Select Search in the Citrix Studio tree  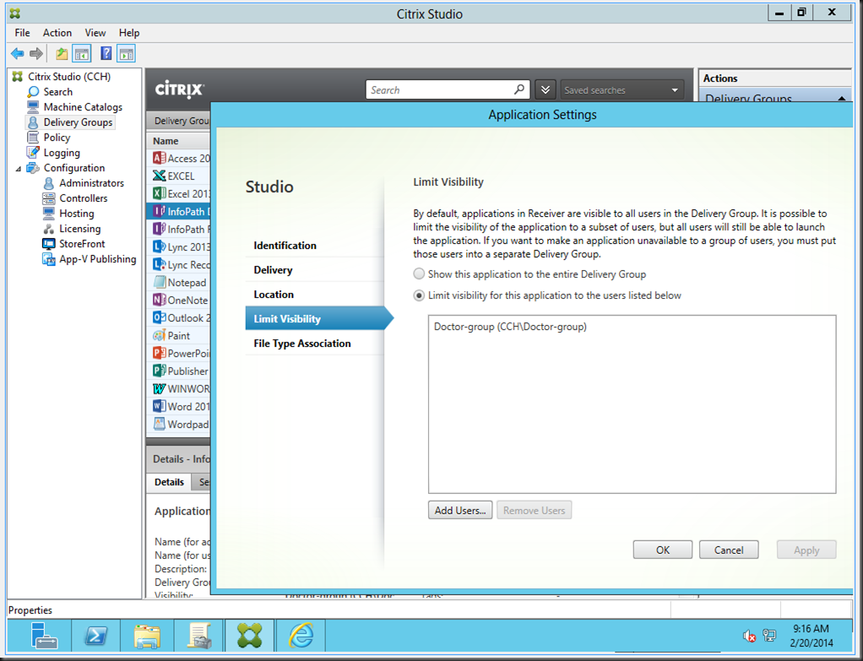tap(57, 92)
